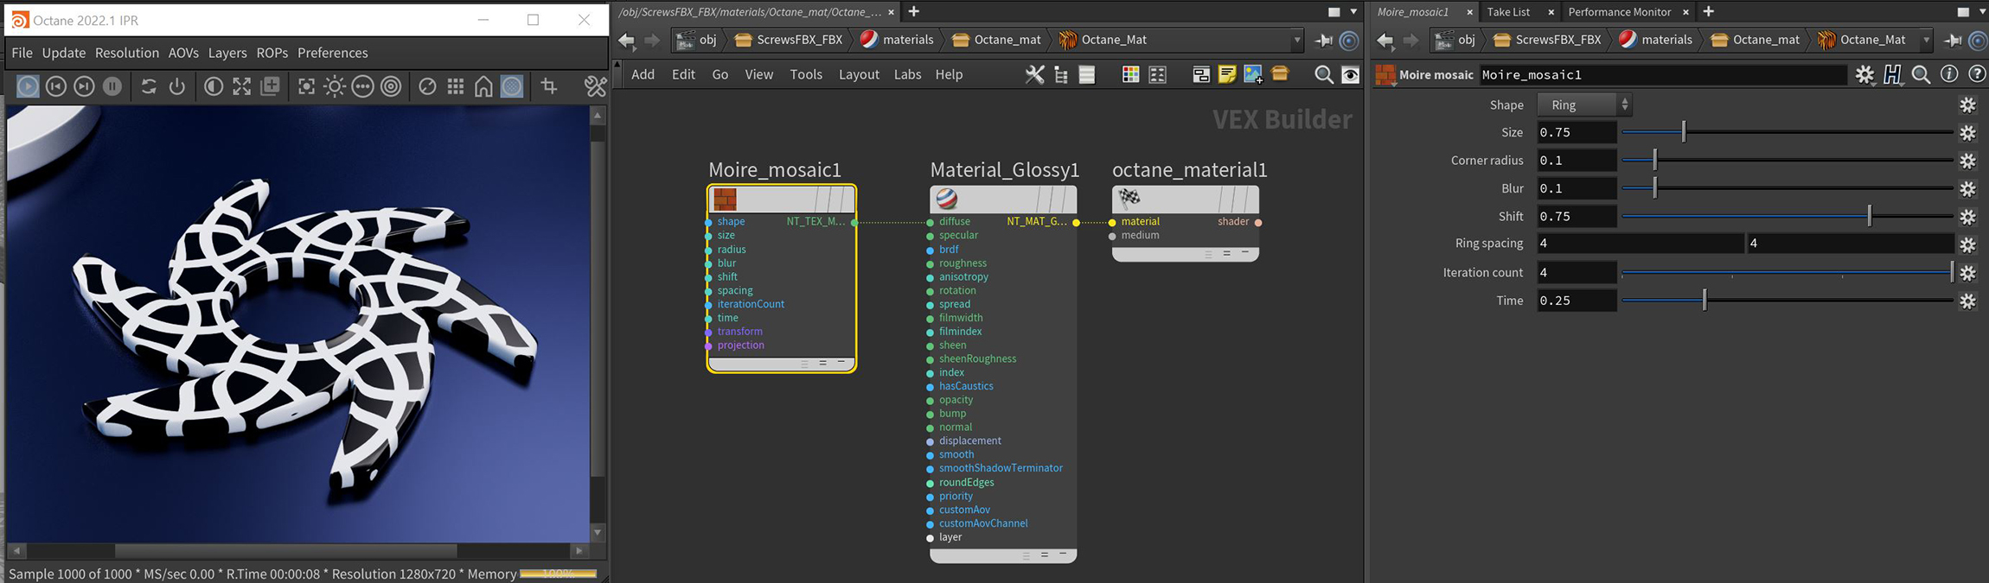Viewport: 1989px width, 583px height.
Task: Open network editor search magnifier
Action: coord(1323,75)
